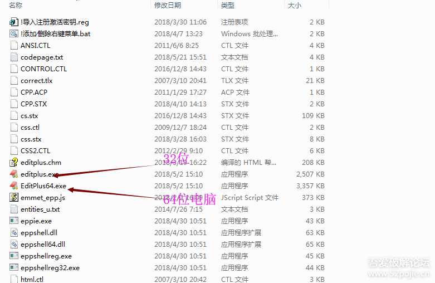Click the type Windows 批处理...
Viewport: 435px width, 283px height.
tap(250, 33)
